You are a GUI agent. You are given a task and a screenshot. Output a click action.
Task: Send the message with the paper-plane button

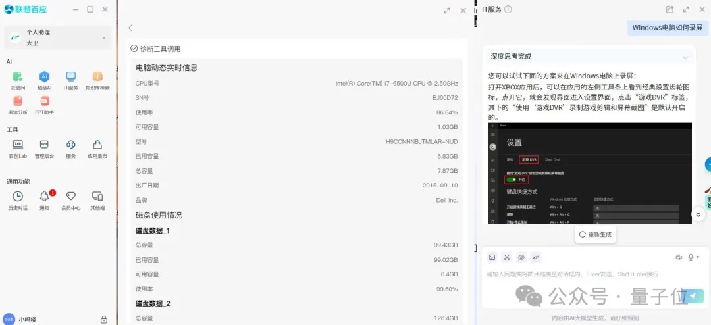pyautogui.click(x=693, y=297)
